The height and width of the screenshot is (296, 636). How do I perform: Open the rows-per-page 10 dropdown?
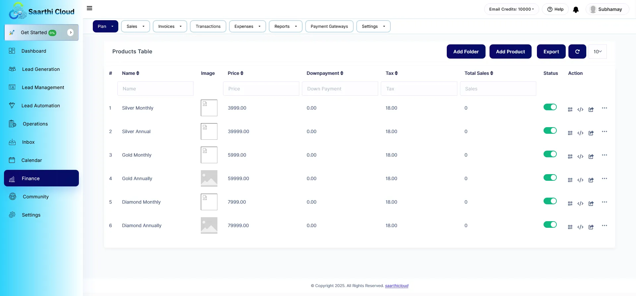597,52
